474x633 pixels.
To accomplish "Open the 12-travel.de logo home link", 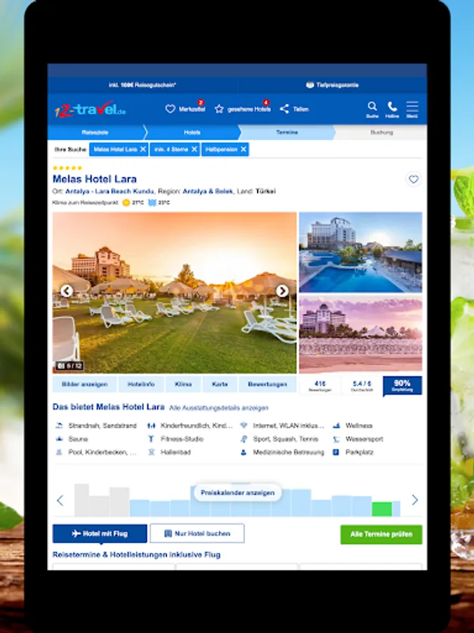I will click(x=90, y=109).
